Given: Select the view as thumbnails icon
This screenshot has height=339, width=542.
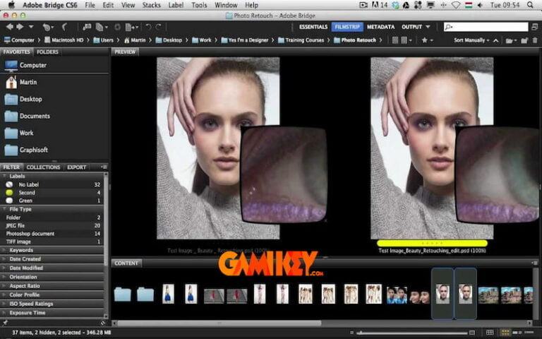Looking at the screenshot, I should (505, 333).
